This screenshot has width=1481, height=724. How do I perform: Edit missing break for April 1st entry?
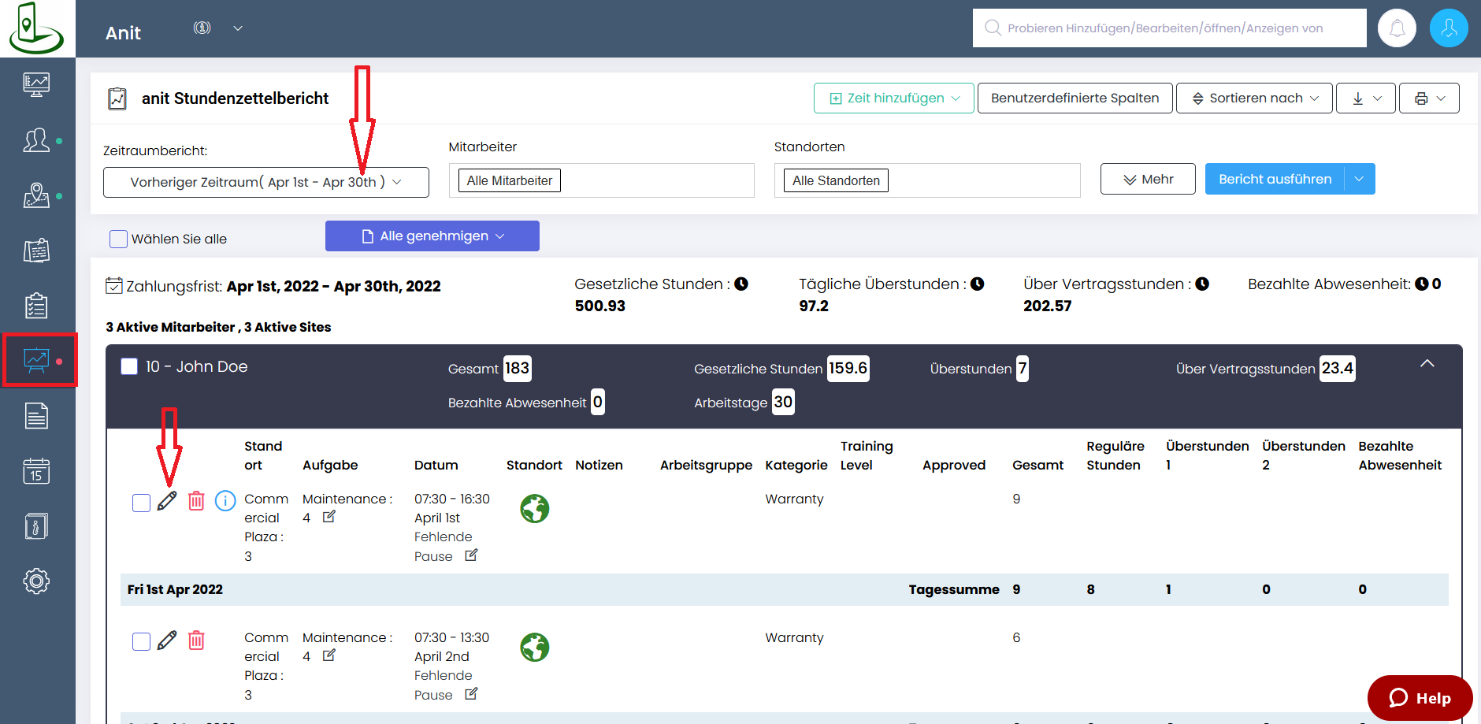[x=471, y=555]
